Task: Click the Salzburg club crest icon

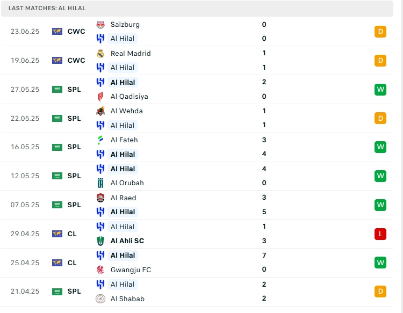Action: point(100,25)
